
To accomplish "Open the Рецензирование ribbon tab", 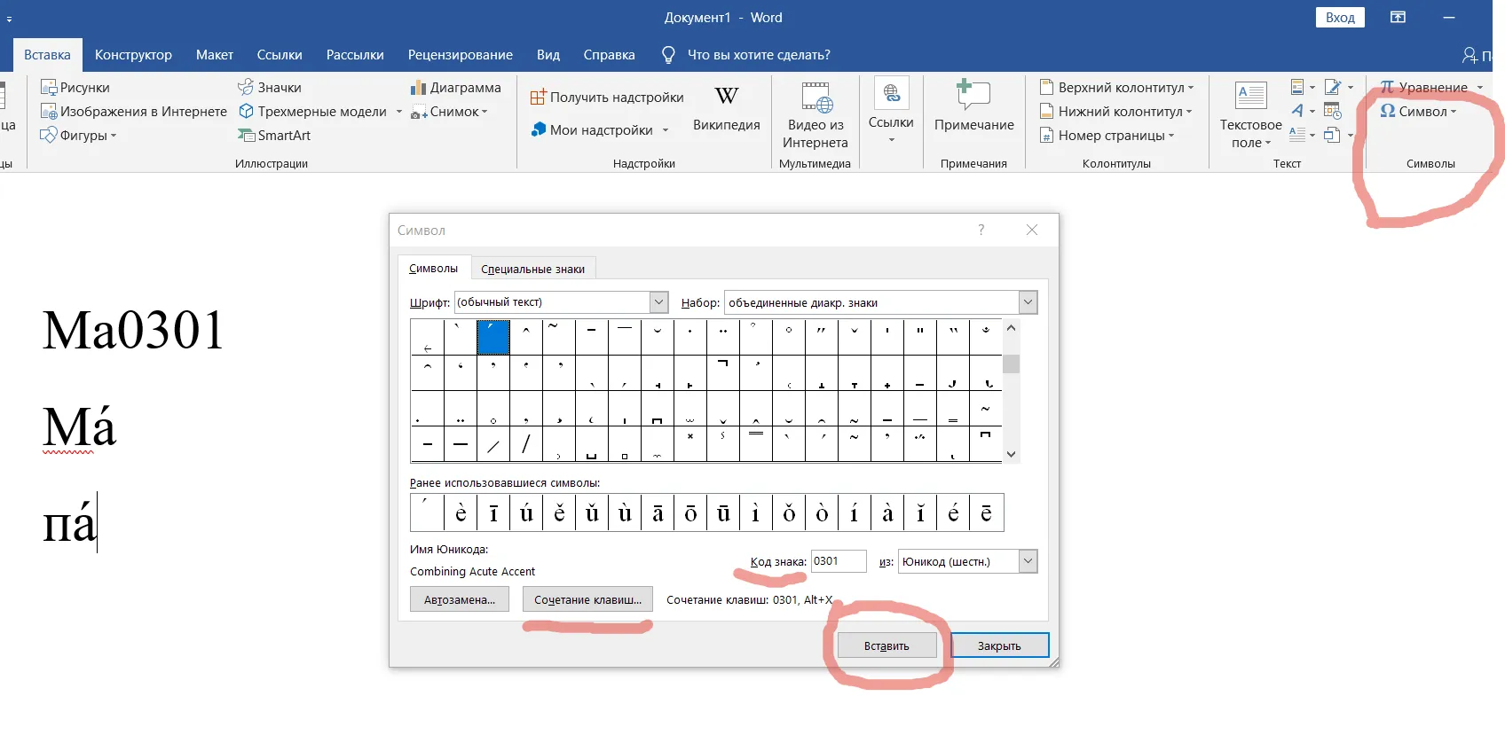I will click(x=461, y=55).
